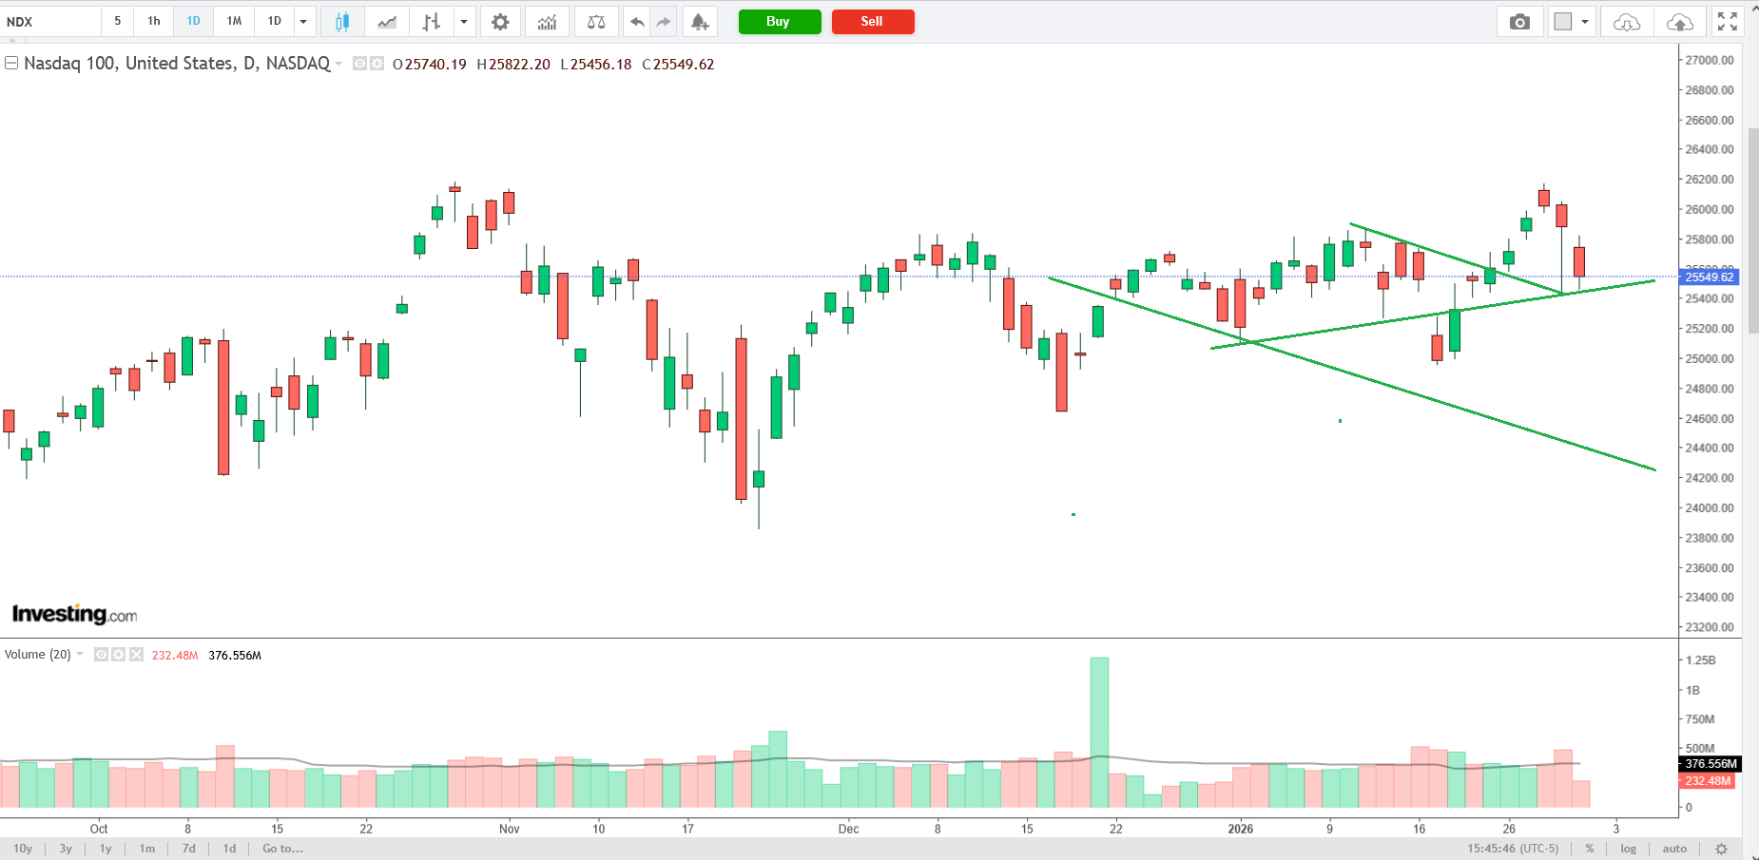Take a chart snapshot with camera icon
This screenshot has width=1759, height=860.
click(x=1519, y=22)
